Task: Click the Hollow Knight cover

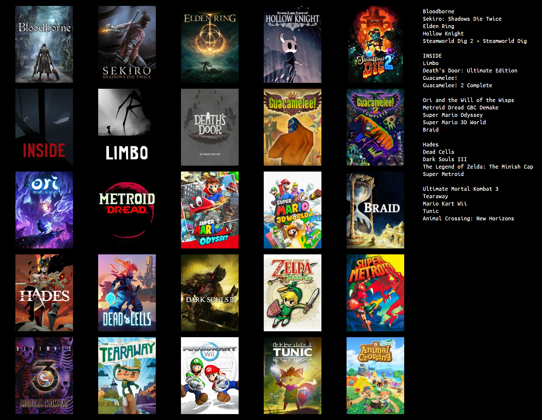Action: [292, 44]
